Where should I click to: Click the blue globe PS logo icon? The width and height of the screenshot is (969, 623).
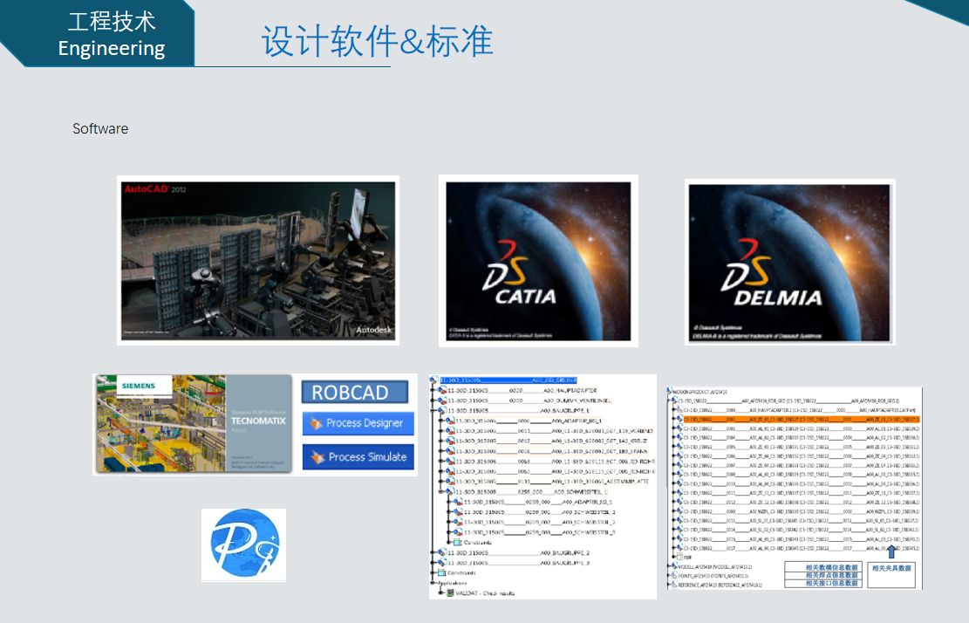tap(243, 544)
